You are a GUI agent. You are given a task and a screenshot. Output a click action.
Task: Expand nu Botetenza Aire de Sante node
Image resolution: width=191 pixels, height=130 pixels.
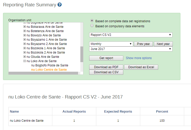tap(25, 31)
